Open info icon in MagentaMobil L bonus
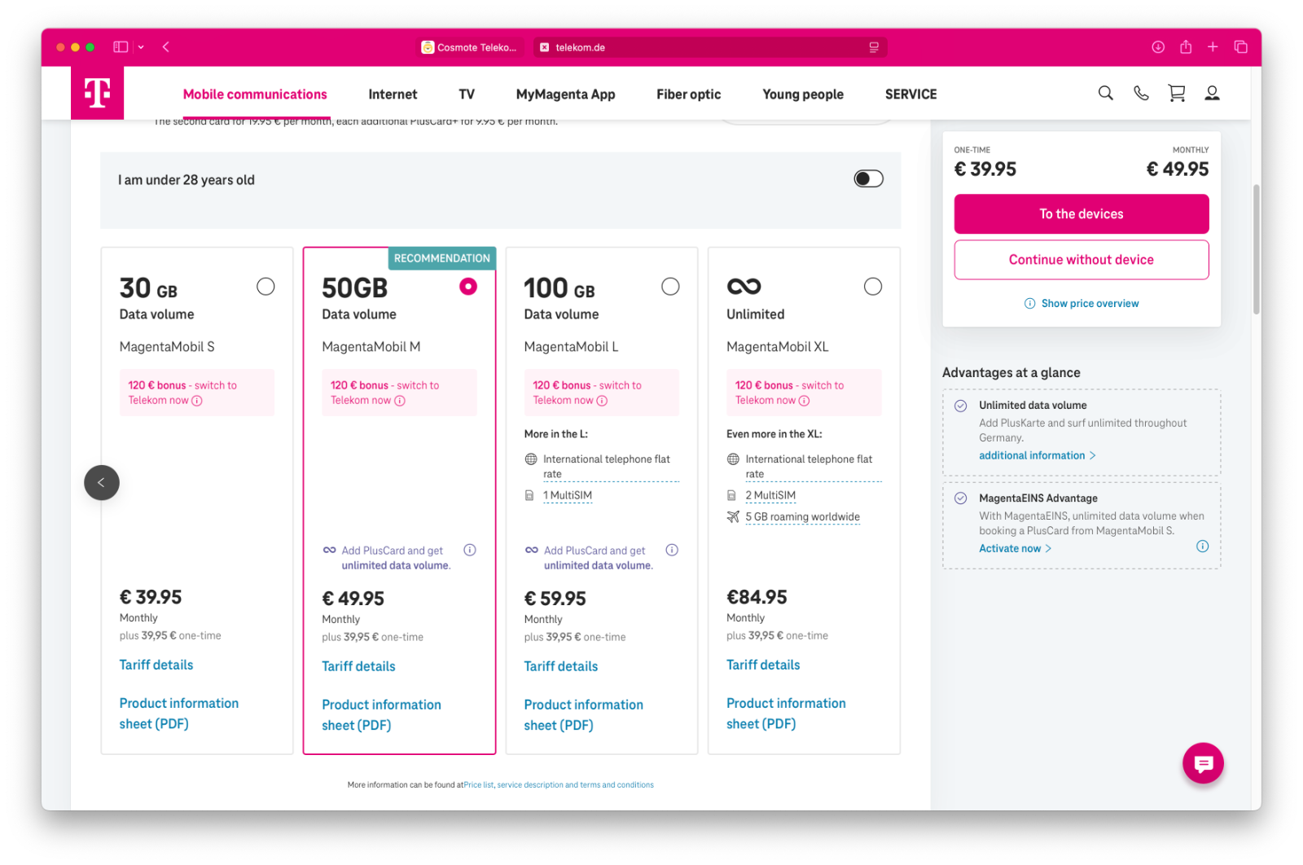The height and width of the screenshot is (865, 1303). (602, 400)
